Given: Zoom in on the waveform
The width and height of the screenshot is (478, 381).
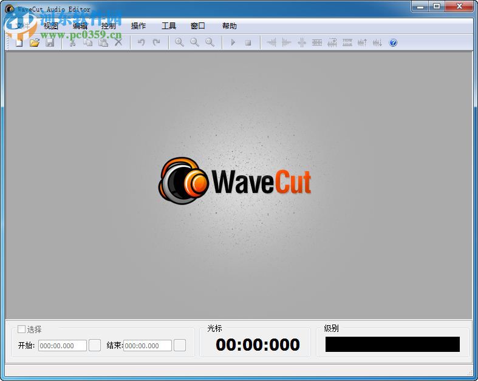Looking at the screenshot, I should click(179, 42).
